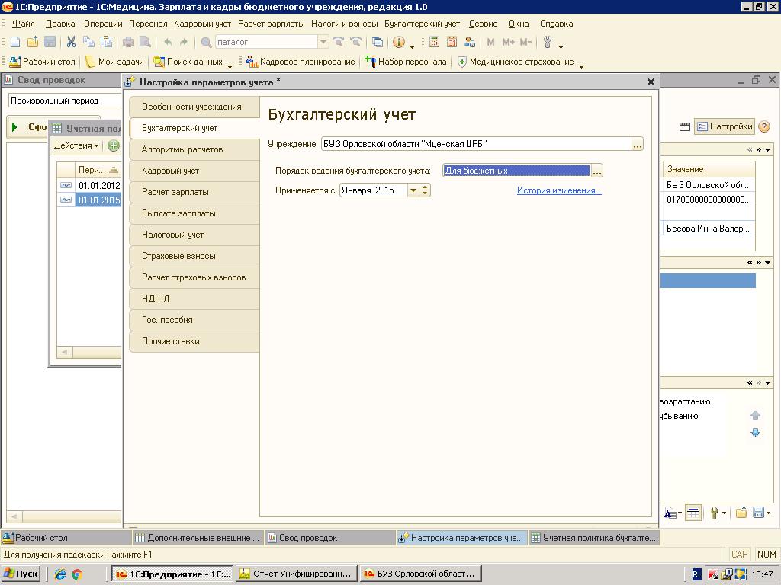Open Рабочий стол from the panel toolbar
This screenshot has width=781, height=585.
pyautogui.click(x=43, y=62)
